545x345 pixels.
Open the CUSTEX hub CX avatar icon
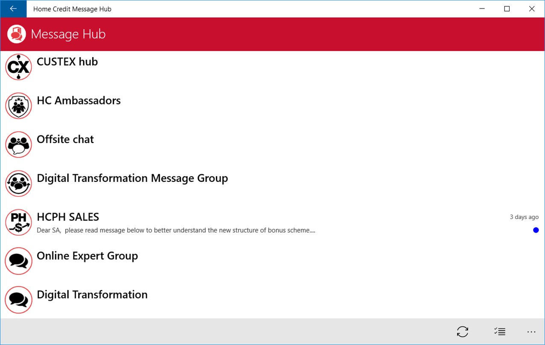pos(19,67)
